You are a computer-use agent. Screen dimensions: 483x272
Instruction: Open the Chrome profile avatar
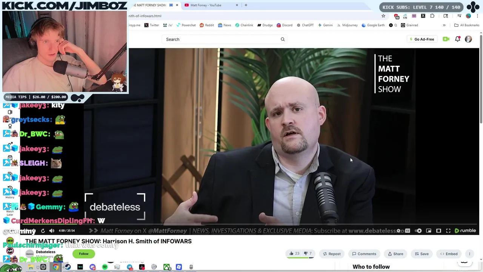(x=468, y=16)
